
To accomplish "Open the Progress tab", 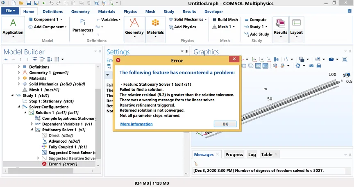I will pyautogui.click(x=234, y=155).
